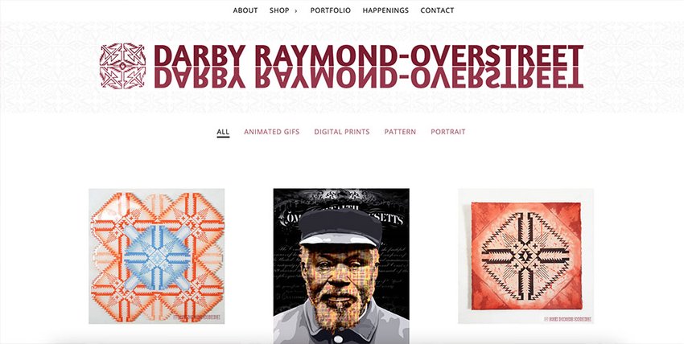
Task: Show only Pattern artworks
Action: [x=400, y=132]
